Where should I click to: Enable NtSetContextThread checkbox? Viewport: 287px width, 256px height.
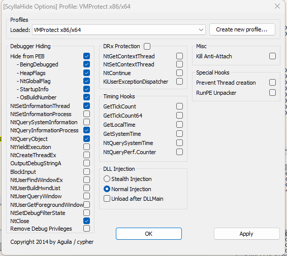point(179,64)
